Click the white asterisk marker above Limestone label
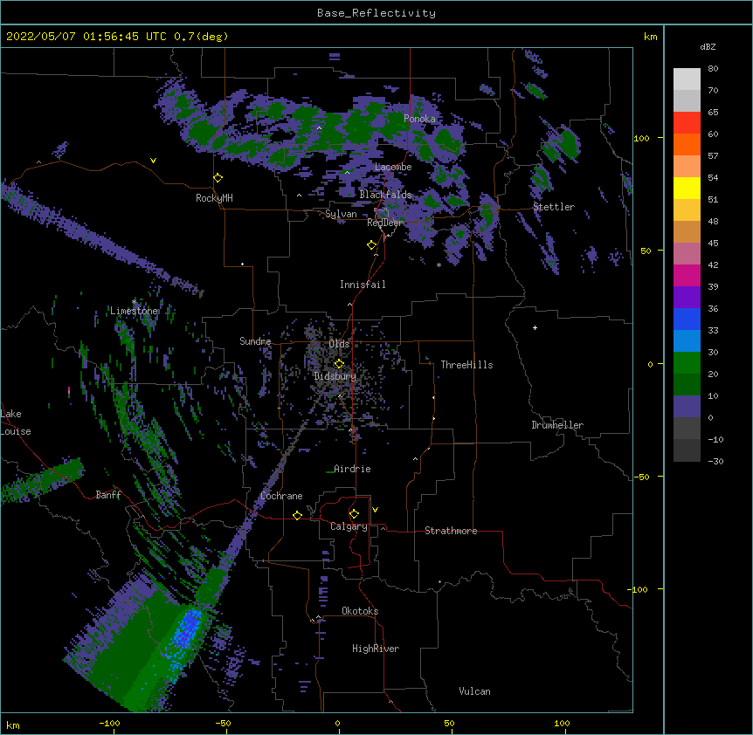The image size is (753, 735). [134, 302]
